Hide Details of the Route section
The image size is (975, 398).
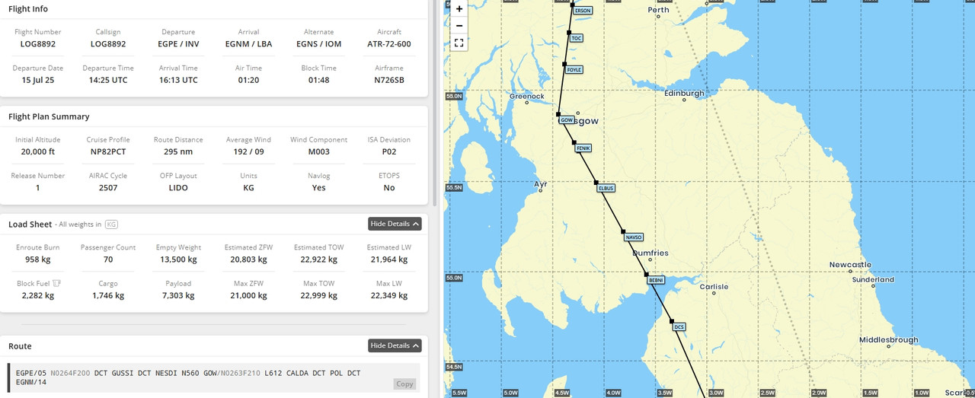(x=395, y=345)
